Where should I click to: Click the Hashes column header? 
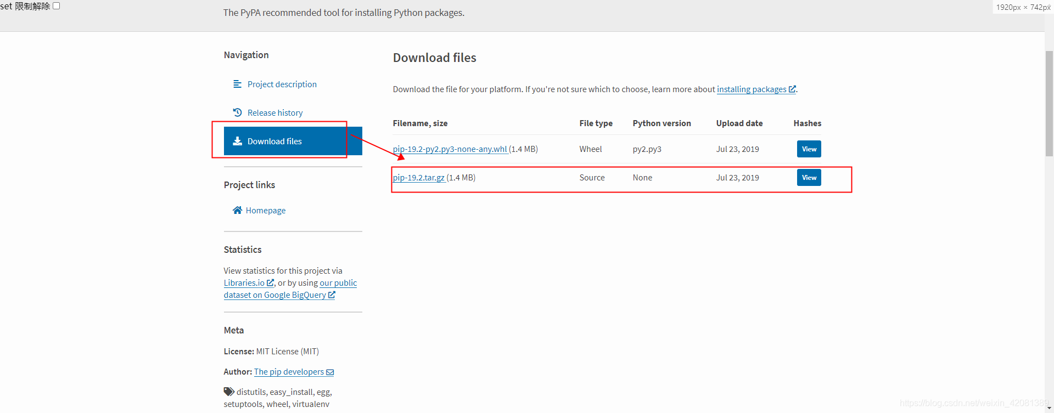click(x=807, y=123)
